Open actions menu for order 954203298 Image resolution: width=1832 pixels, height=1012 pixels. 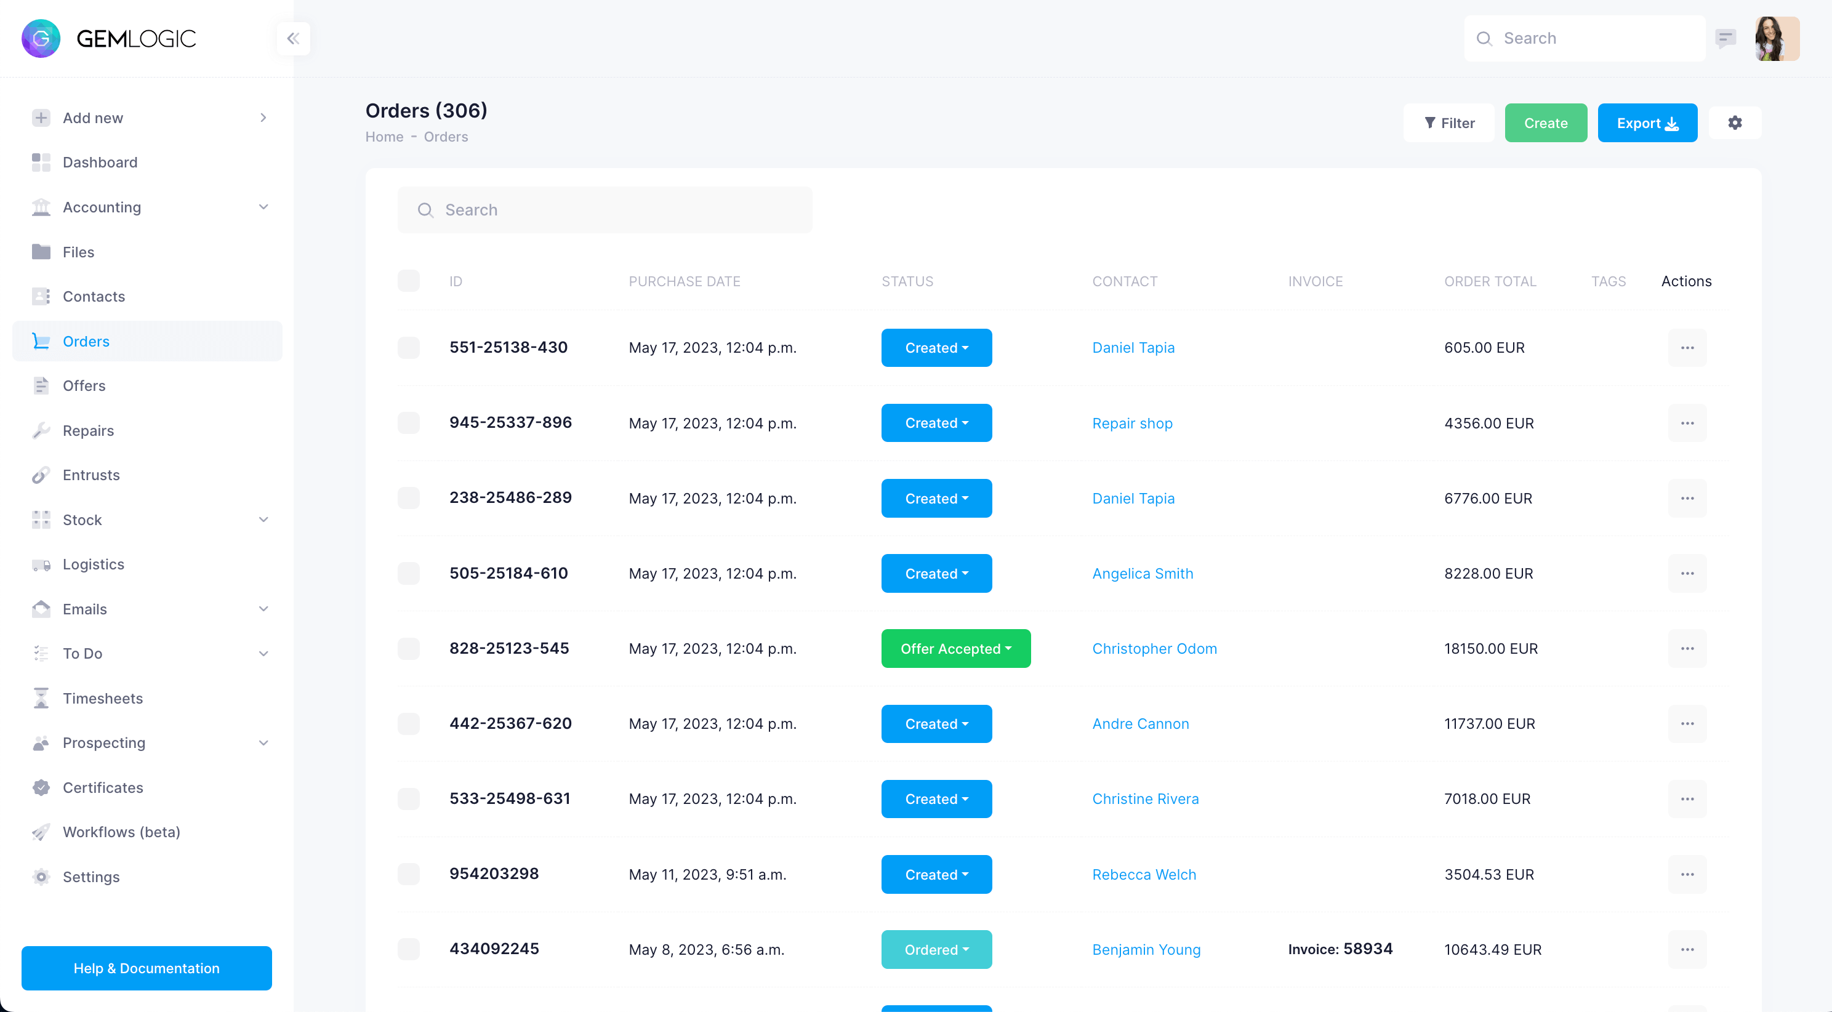[x=1687, y=874]
